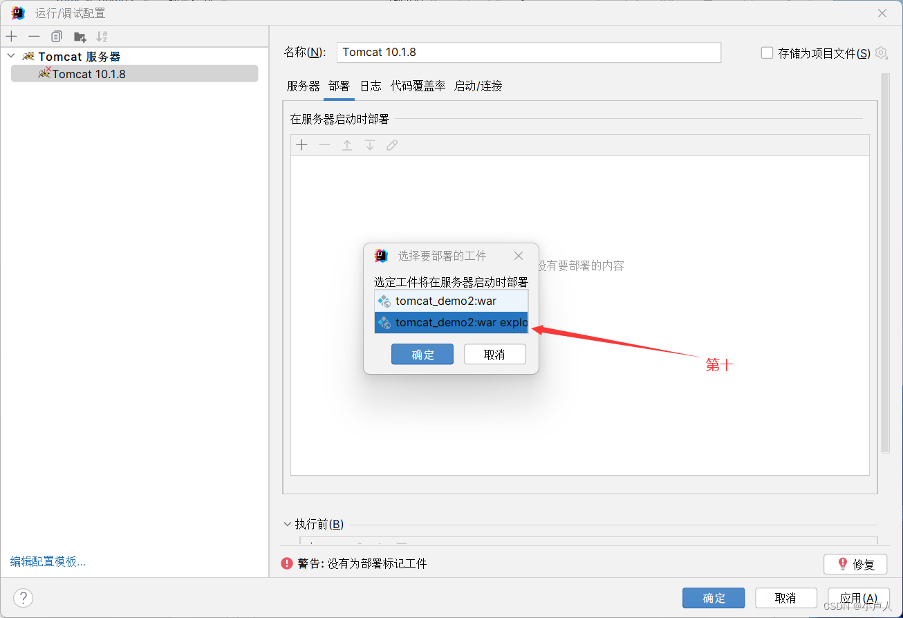This screenshot has height=618, width=903.
Task: Confirm artifact selection with 确定 button
Action: click(x=422, y=354)
